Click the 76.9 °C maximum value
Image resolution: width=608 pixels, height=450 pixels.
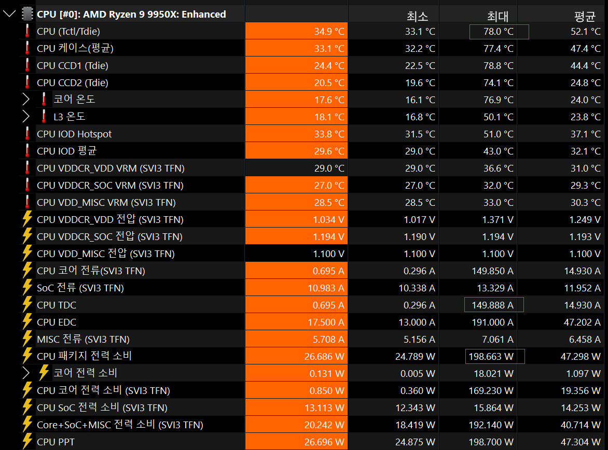(x=499, y=100)
